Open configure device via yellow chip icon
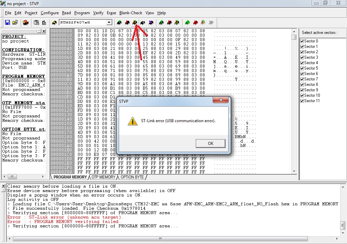 click(x=54, y=23)
